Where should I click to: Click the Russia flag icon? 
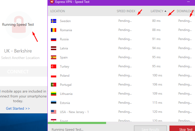(54, 39)
